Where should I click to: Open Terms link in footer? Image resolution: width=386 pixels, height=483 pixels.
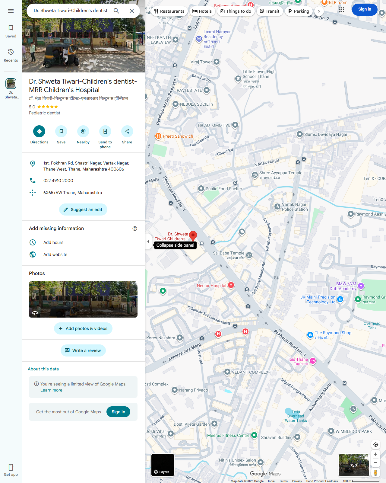283,481
